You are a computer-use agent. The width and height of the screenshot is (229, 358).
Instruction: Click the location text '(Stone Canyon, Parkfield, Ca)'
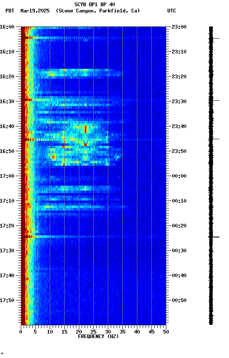pyautogui.click(x=98, y=11)
